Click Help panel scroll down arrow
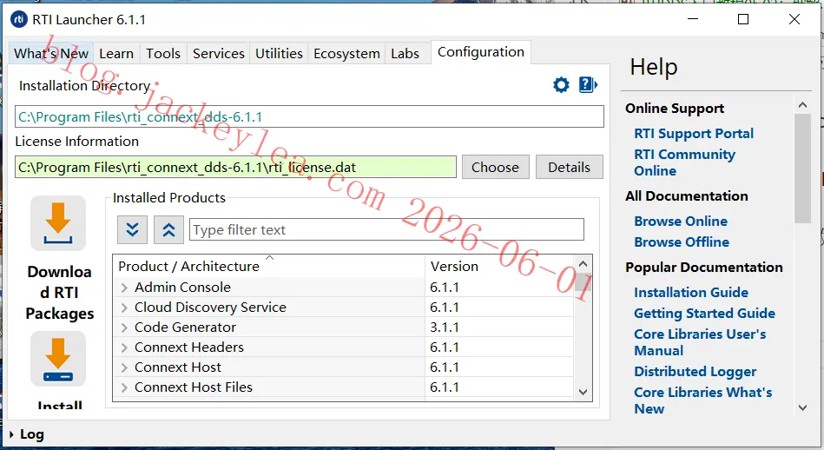Image resolution: width=824 pixels, height=450 pixels. tap(802, 407)
